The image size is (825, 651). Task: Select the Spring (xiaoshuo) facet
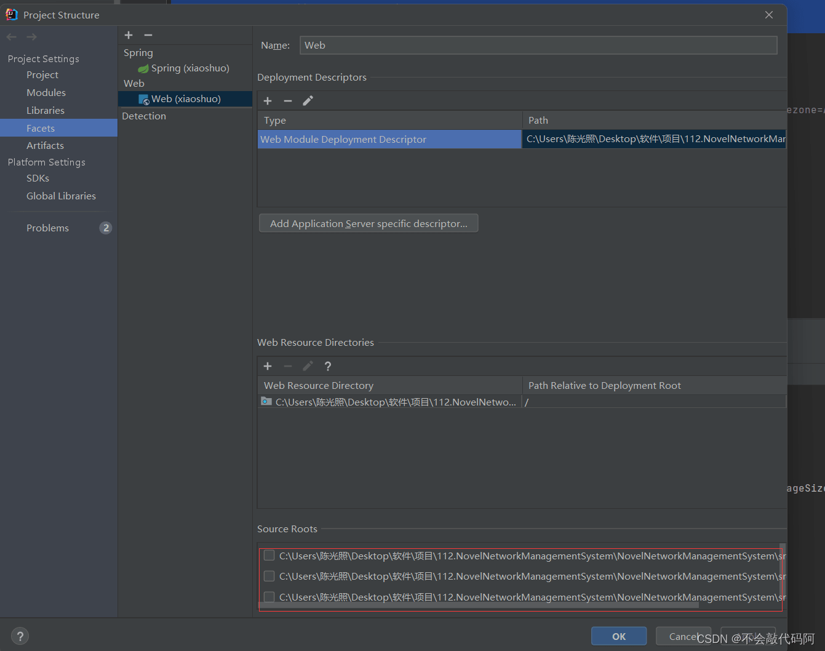tap(189, 68)
